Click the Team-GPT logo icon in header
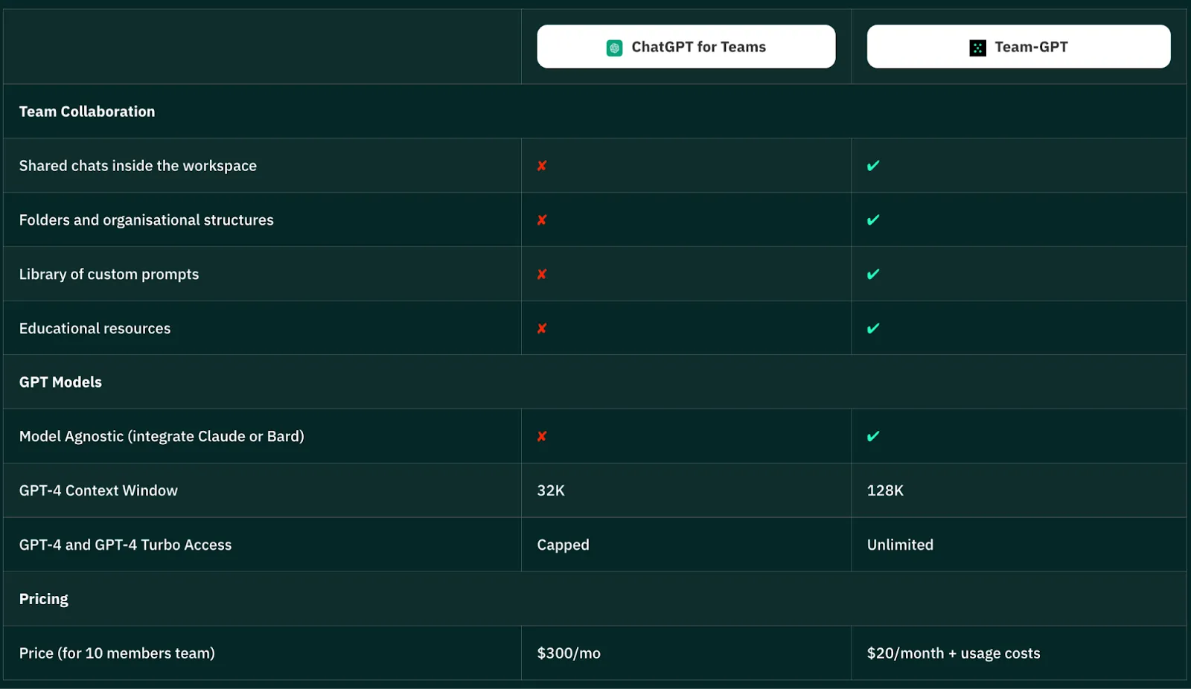1191x689 pixels. tap(977, 48)
